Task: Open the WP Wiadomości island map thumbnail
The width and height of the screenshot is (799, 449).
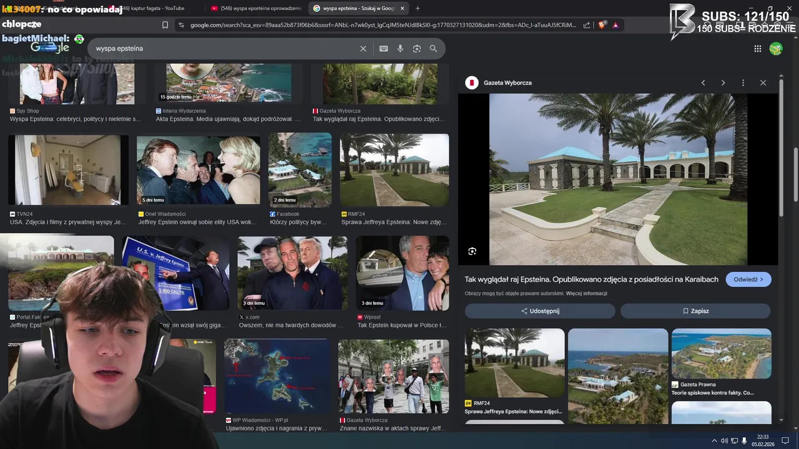Action: pos(277,376)
